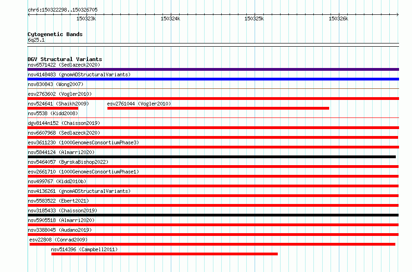Click the nsv5583522 (Ebert2021) label

(58, 201)
